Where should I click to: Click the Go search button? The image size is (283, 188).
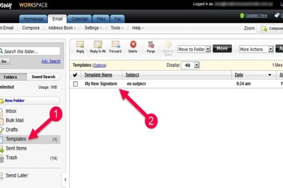(4, 62)
